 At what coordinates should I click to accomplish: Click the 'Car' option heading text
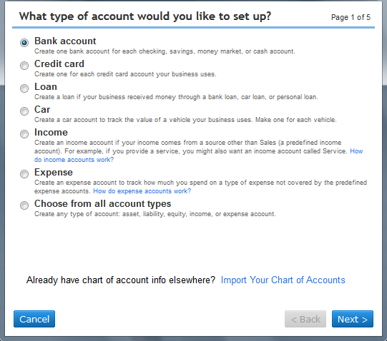(42, 110)
